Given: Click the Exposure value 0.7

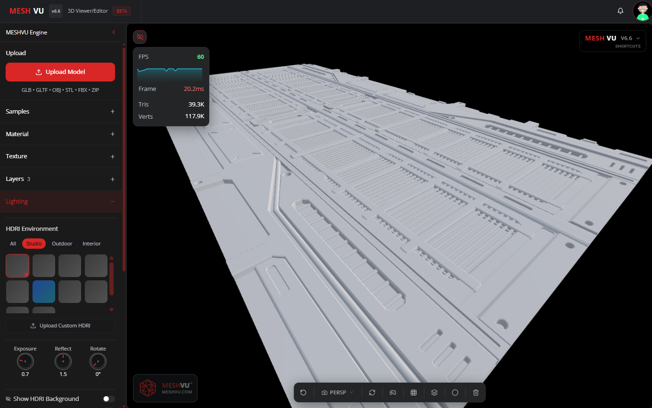Looking at the screenshot, I should (25, 374).
